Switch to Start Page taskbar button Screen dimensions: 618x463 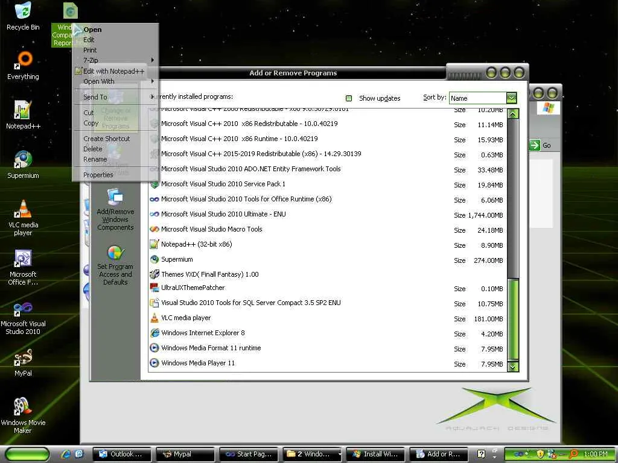click(x=249, y=454)
